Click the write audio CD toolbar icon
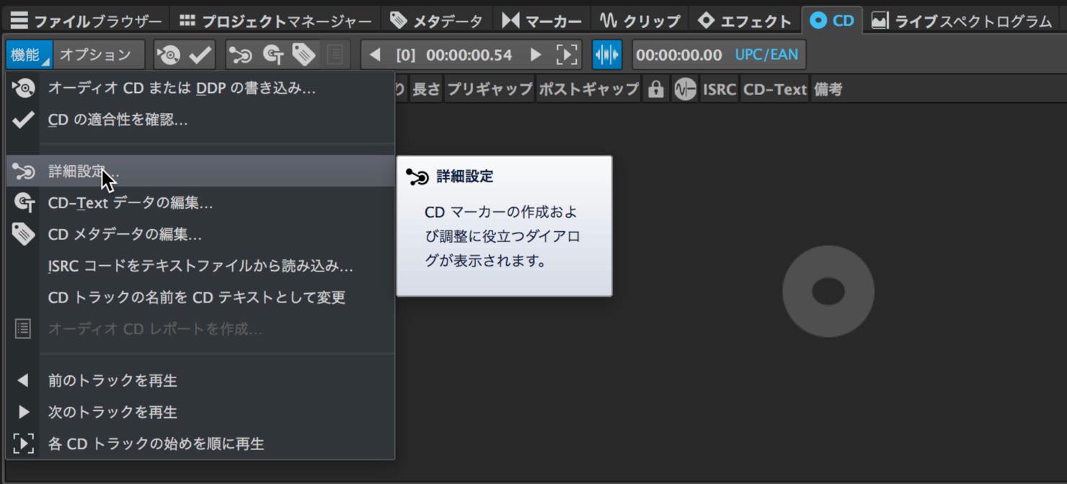This screenshot has height=484, width=1067. pyautogui.click(x=169, y=55)
